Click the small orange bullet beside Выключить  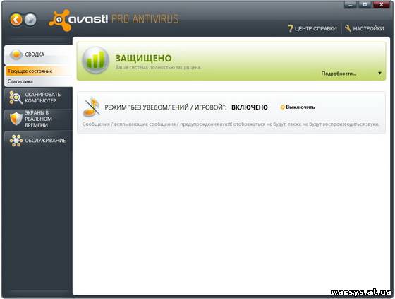pyautogui.click(x=282, y=107)
